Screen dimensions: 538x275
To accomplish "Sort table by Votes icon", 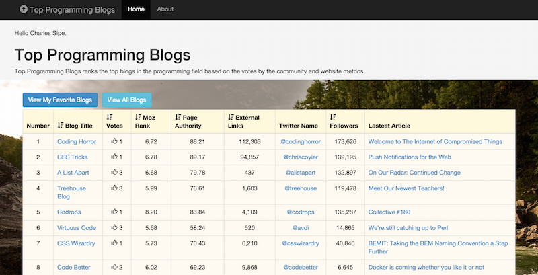I will tap(110, 117).
